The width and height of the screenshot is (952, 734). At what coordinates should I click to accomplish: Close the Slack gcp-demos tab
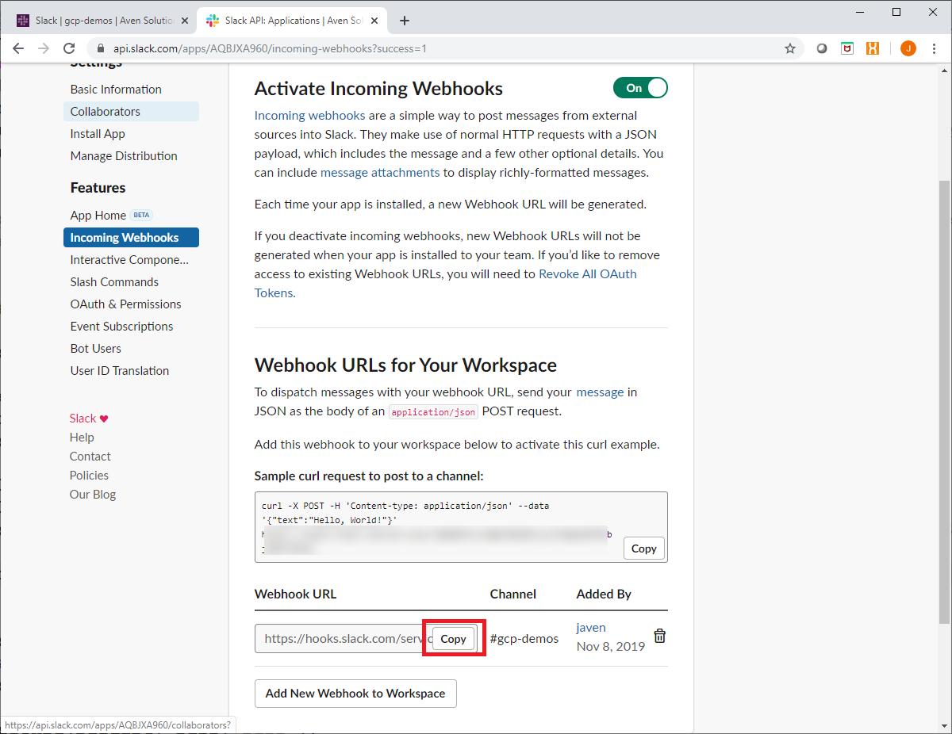click(x=186, y=21)
